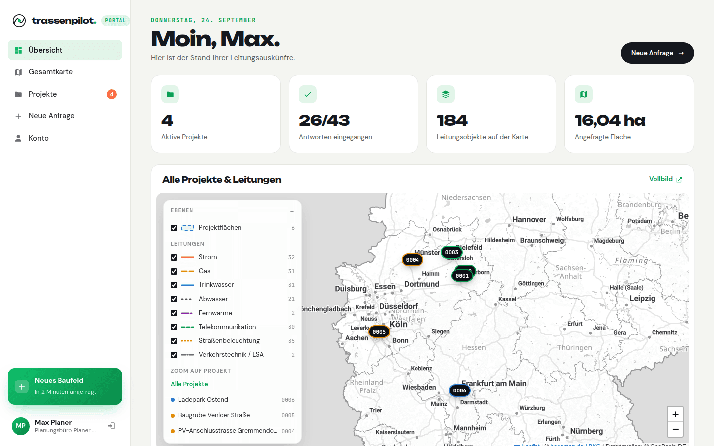Click the MP user avatar
The image size is (714, 446).
pos(21,426)
